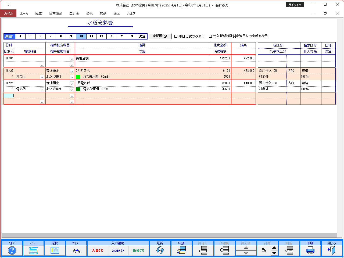This screenshot has height=258, width=344.
Task: Open the ガス代 sub-account dropdown
Action: point(42,77)
